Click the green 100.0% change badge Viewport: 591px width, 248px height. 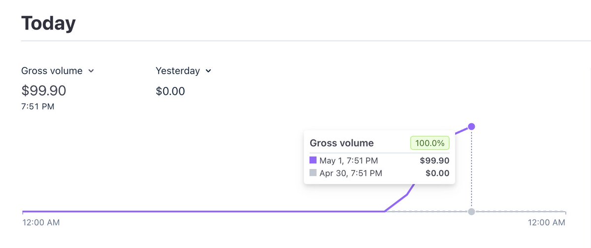pos(429,143)
